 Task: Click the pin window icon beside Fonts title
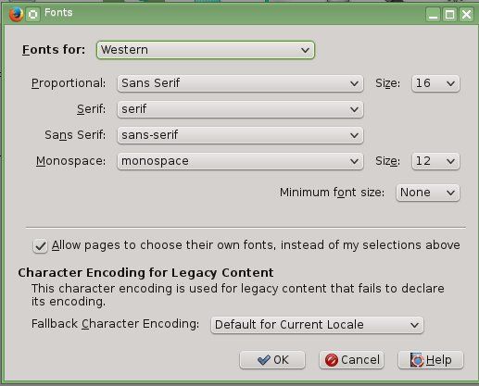32,14
